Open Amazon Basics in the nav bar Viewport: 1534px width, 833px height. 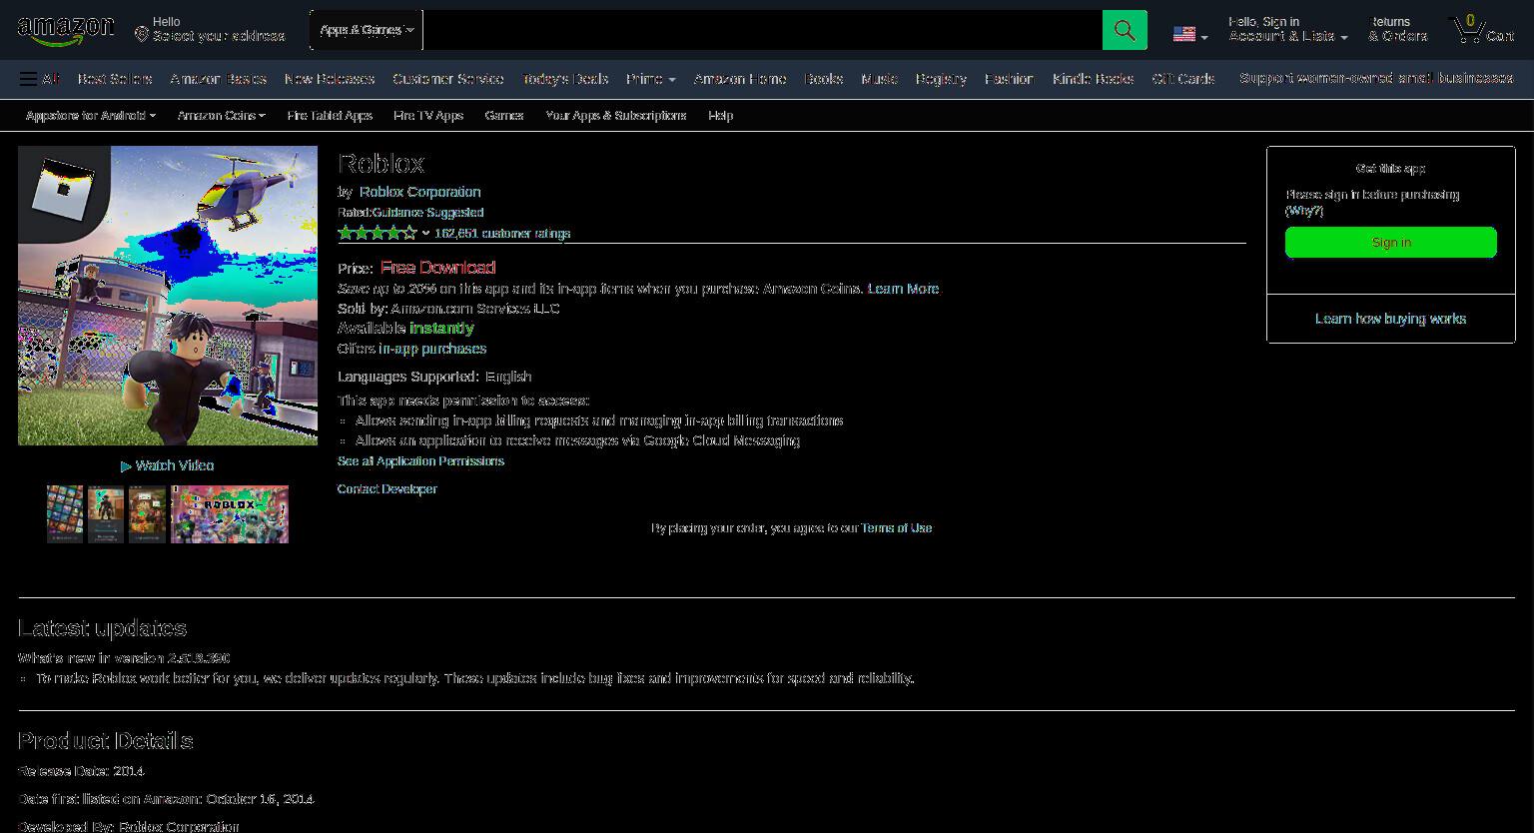coord(218,79)
